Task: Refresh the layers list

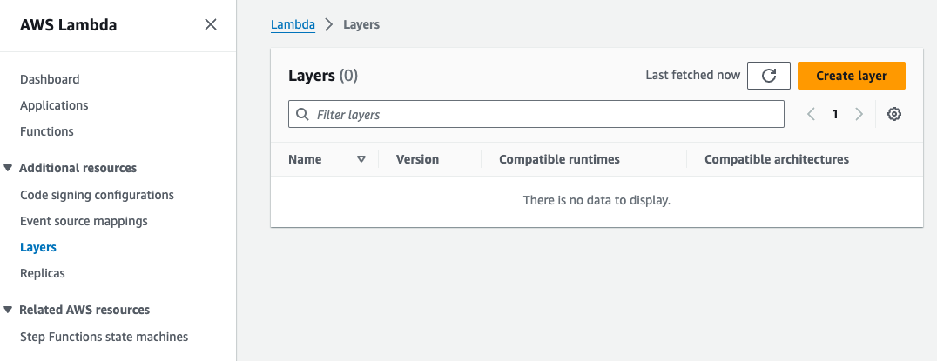Action: 768,76
